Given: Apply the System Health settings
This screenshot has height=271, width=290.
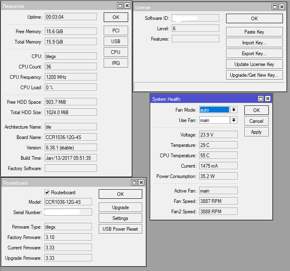Looking at the screenshot, I should [x=256, y=132].
